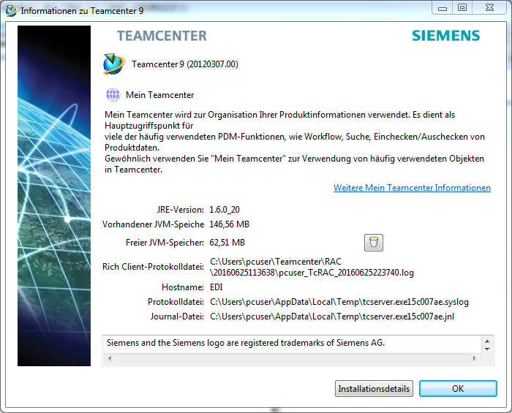
Task: Minimize the Informationen zu Teamcenter 9 window
Action: click(443, 7)
